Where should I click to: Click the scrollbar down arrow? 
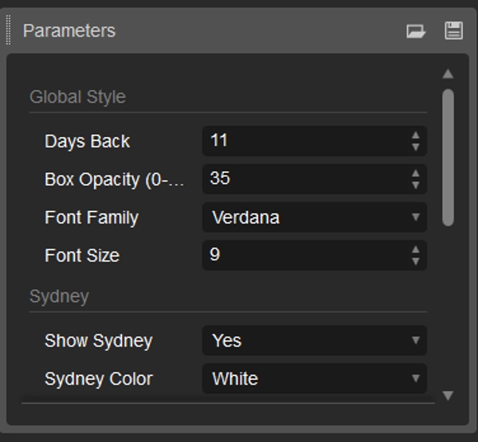[x=448, y=395]
